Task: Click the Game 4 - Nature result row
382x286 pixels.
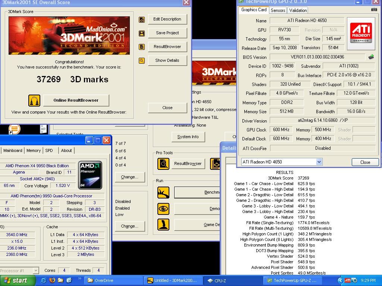Action: (x=289, y=217)
